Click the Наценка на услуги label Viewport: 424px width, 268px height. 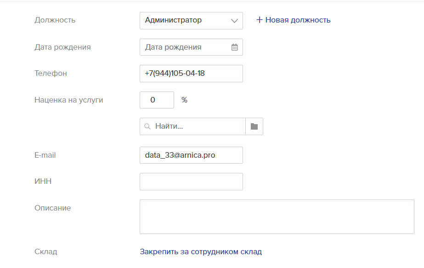coord(69,100)
